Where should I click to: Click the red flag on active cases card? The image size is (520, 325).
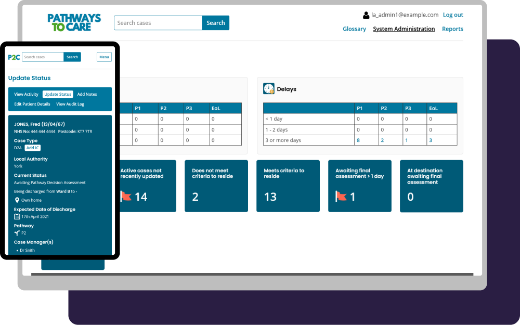pos(126,197)
